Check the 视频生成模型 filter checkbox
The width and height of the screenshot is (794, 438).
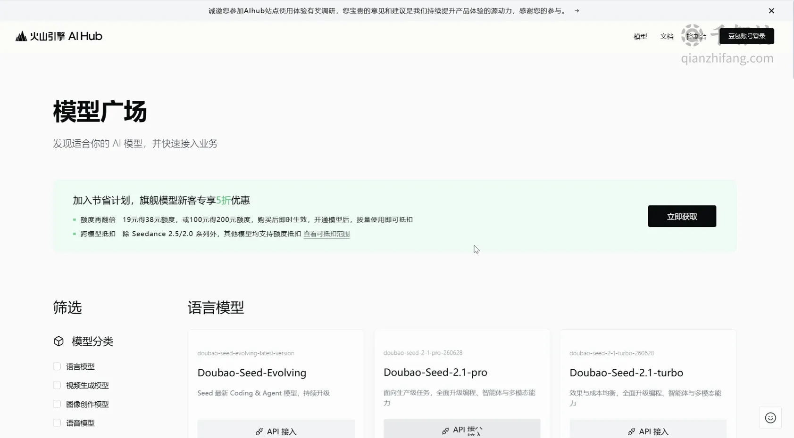click(57, 385)
